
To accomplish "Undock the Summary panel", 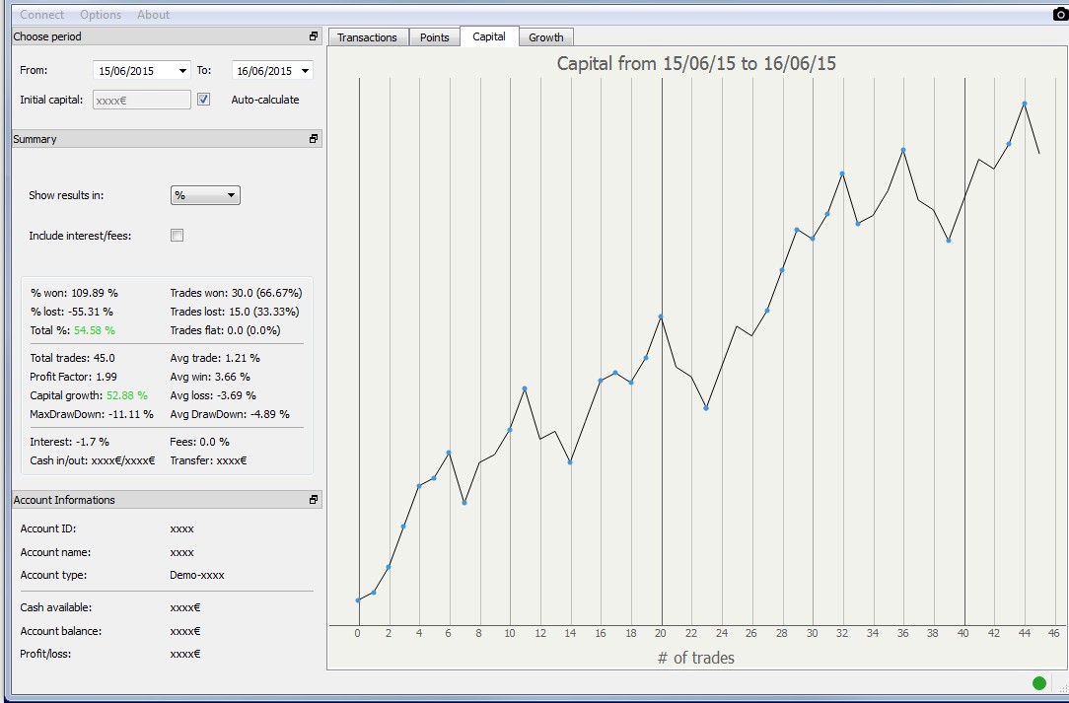I will [x=314, y=139].
